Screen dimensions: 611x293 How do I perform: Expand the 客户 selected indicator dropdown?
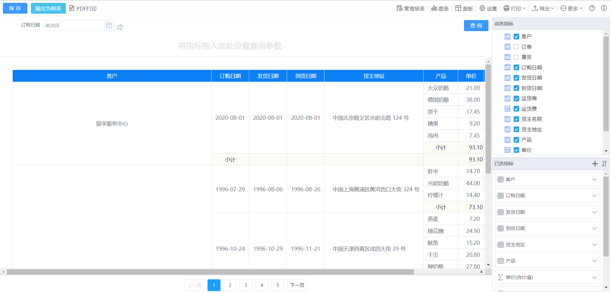click(594, 180)
